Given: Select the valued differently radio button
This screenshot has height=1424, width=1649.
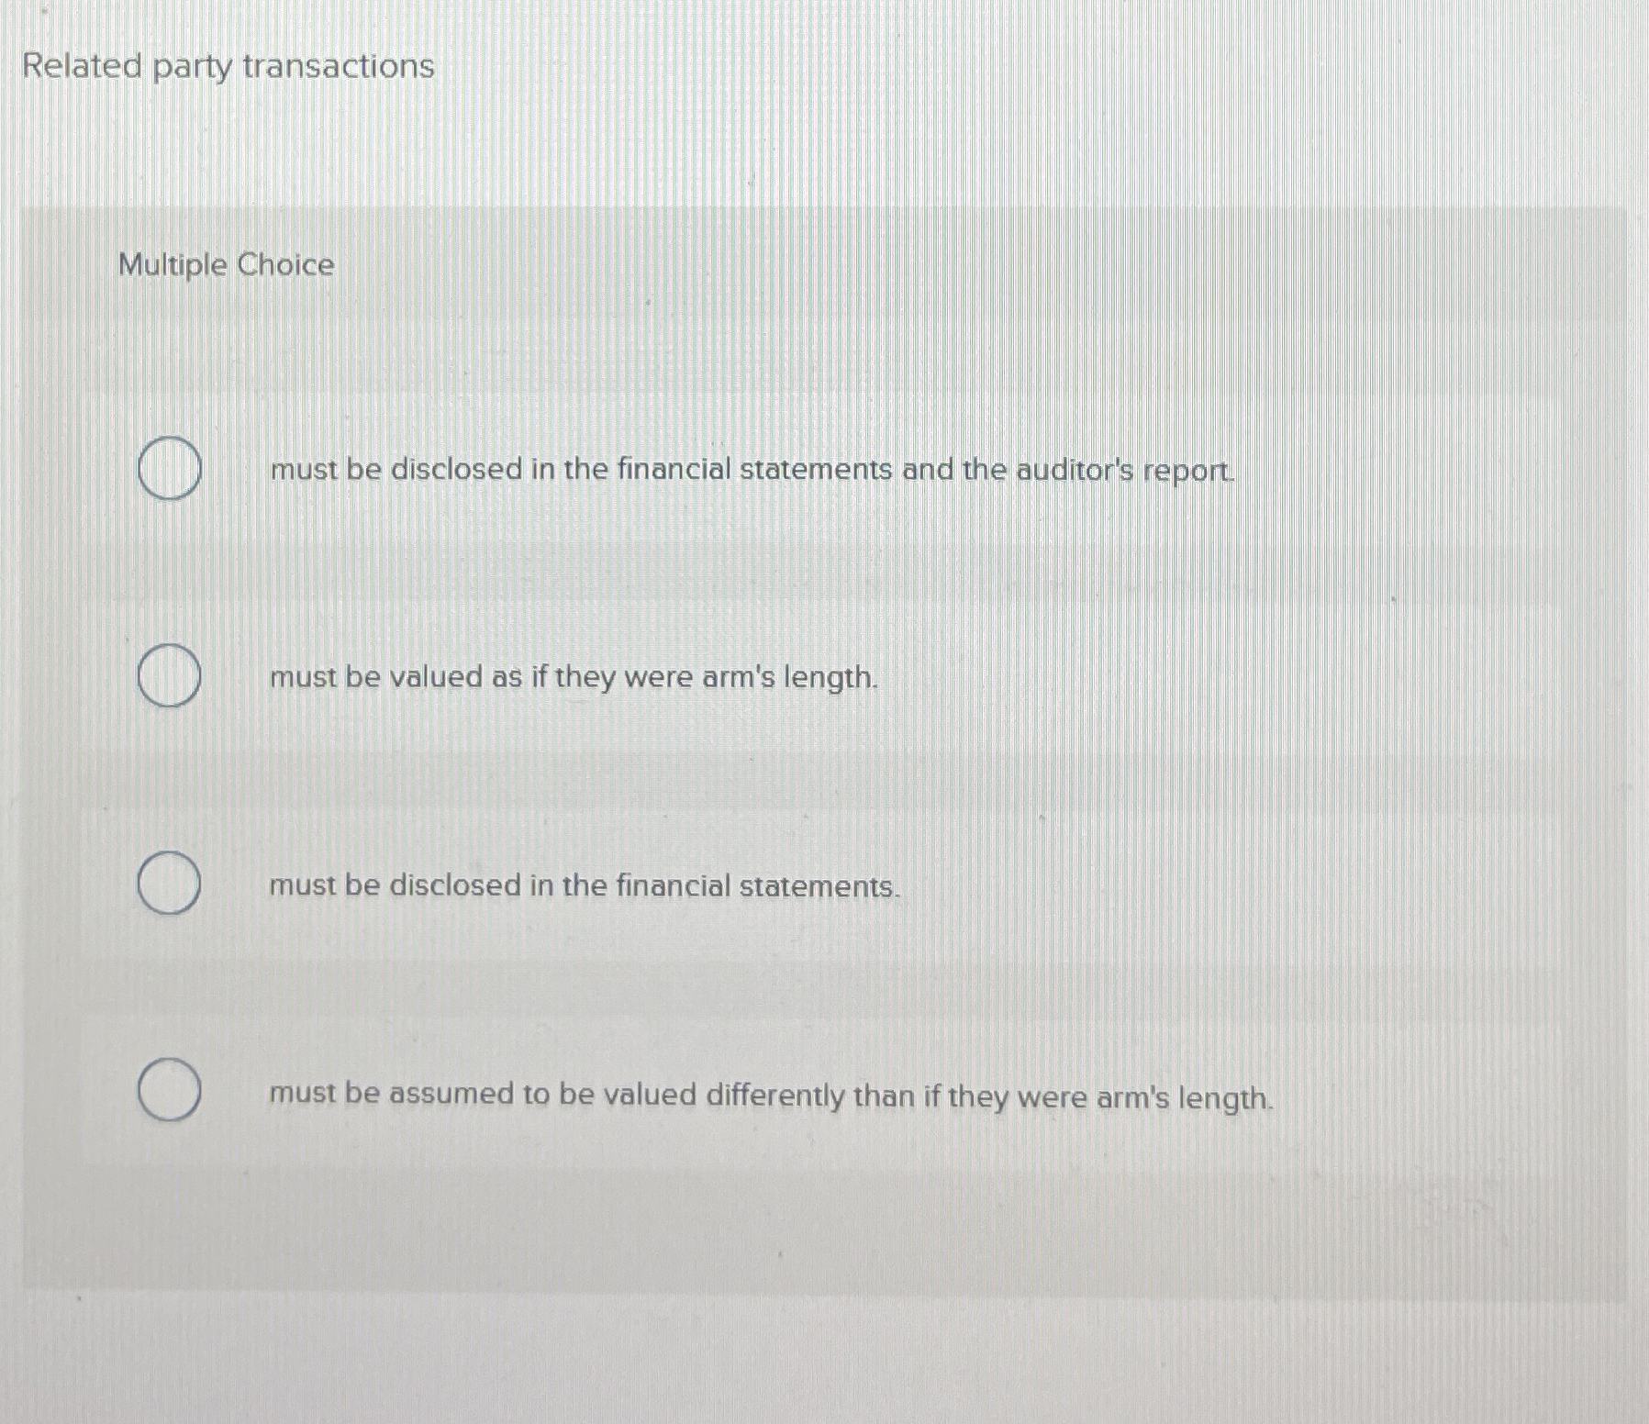Looking at the screenshot, I should (x=170, y=1093).
